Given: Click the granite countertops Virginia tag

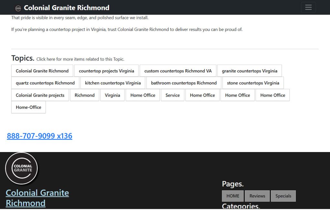Looking at the screenshot, I should [x=249, y=71].
